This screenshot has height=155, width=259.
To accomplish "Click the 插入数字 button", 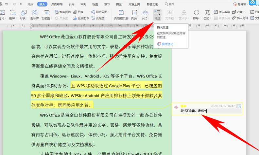I will (x=222, y=12).
